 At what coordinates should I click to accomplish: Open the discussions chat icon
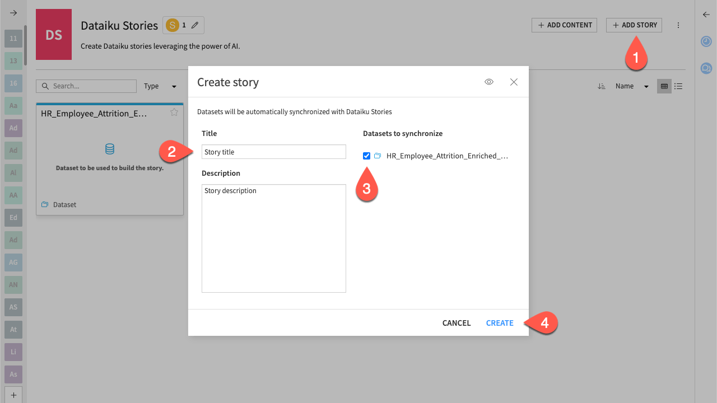706,68
